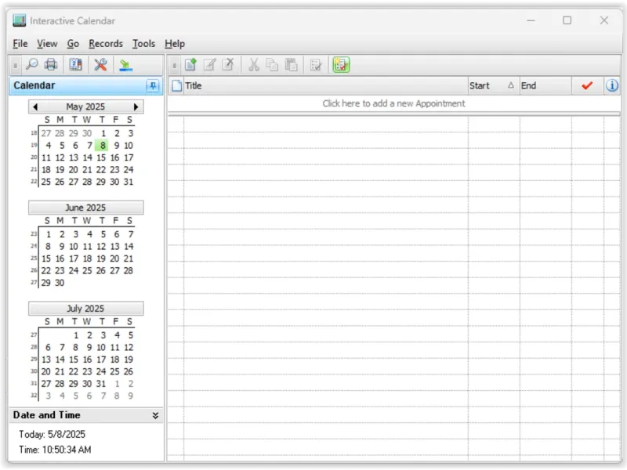Click the 'Today: 5/8/2025' text
Image resolution: width=627 pixels, height=470 pixels.
click(52, 435)
